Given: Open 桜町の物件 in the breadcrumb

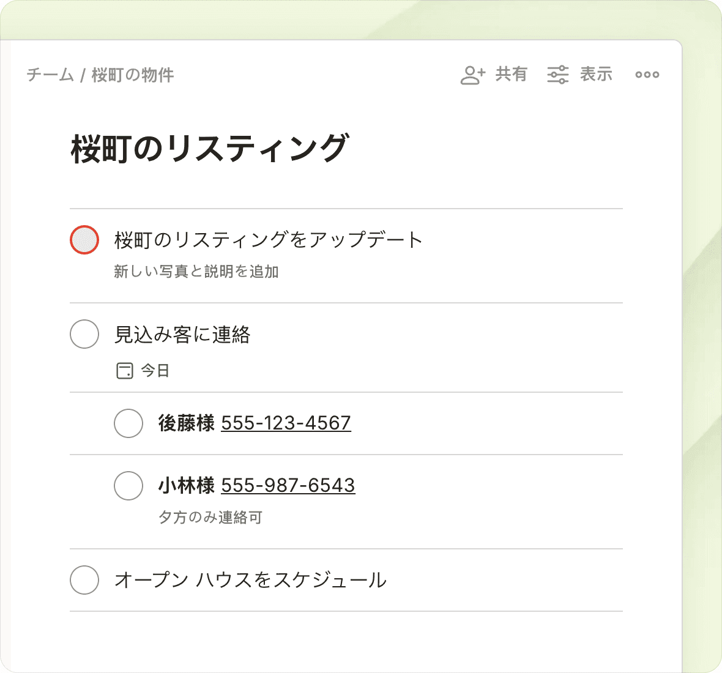Looking at the screenshot, I should (x=133, y=75).
